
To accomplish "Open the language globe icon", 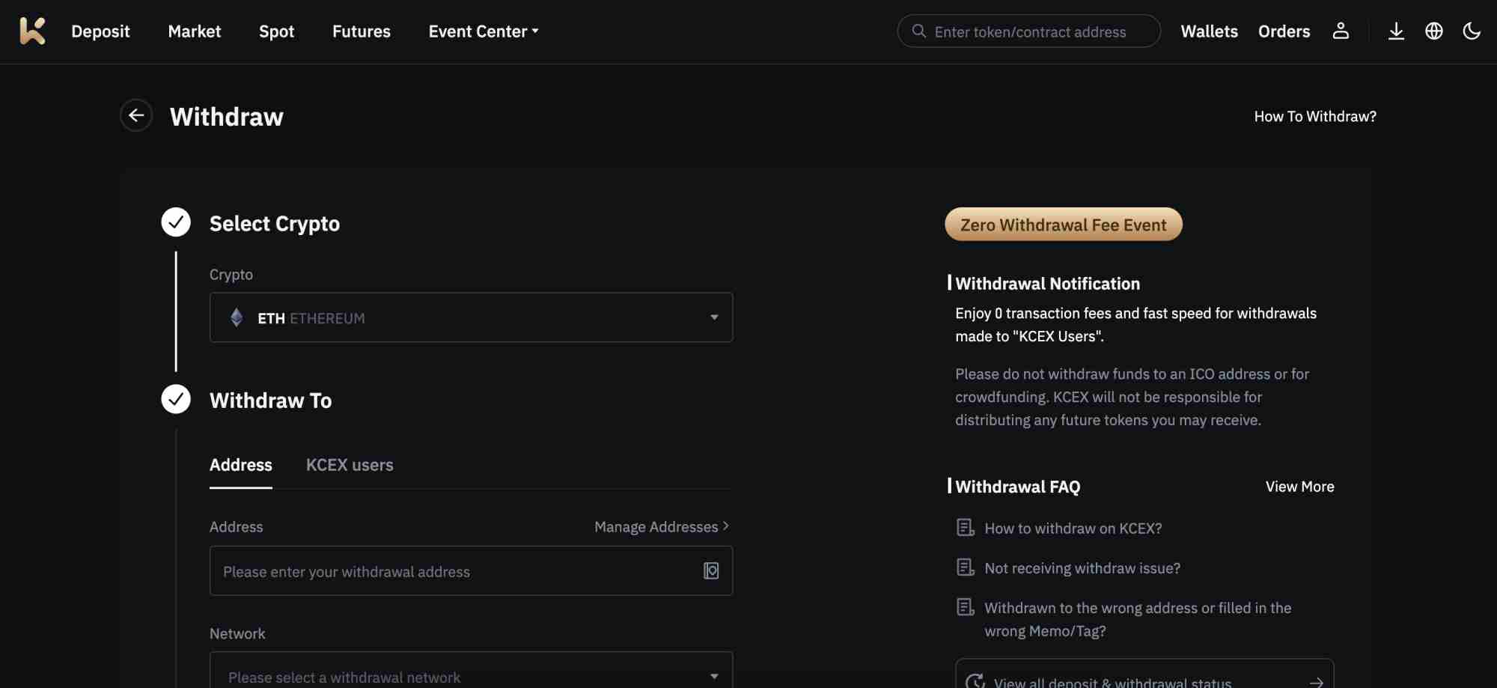I will click(1434, 31).
